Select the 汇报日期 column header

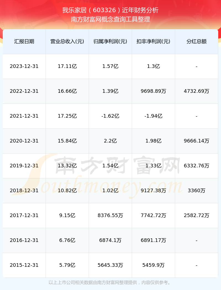24,41
